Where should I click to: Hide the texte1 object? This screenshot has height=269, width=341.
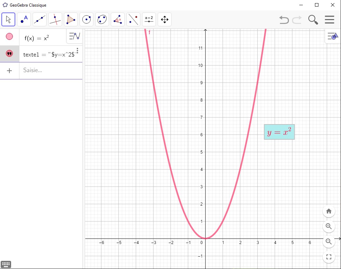[x=9, y=53]
